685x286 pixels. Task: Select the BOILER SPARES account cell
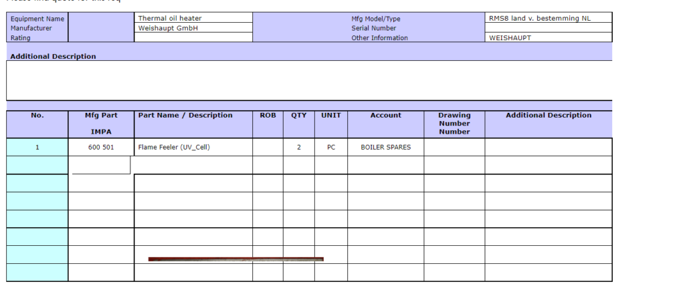pos(385,147)
